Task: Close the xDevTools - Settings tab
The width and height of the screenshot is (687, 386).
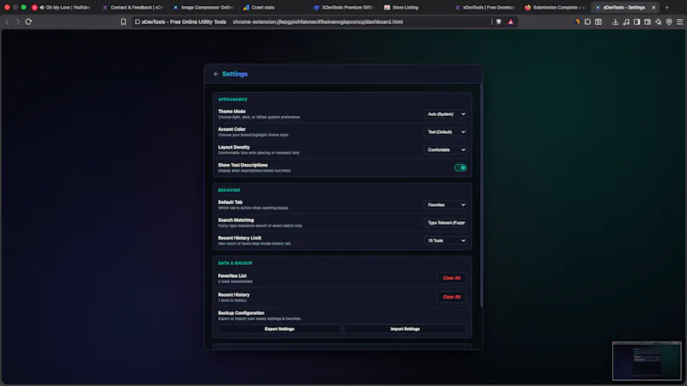Action: coord(654,8)
